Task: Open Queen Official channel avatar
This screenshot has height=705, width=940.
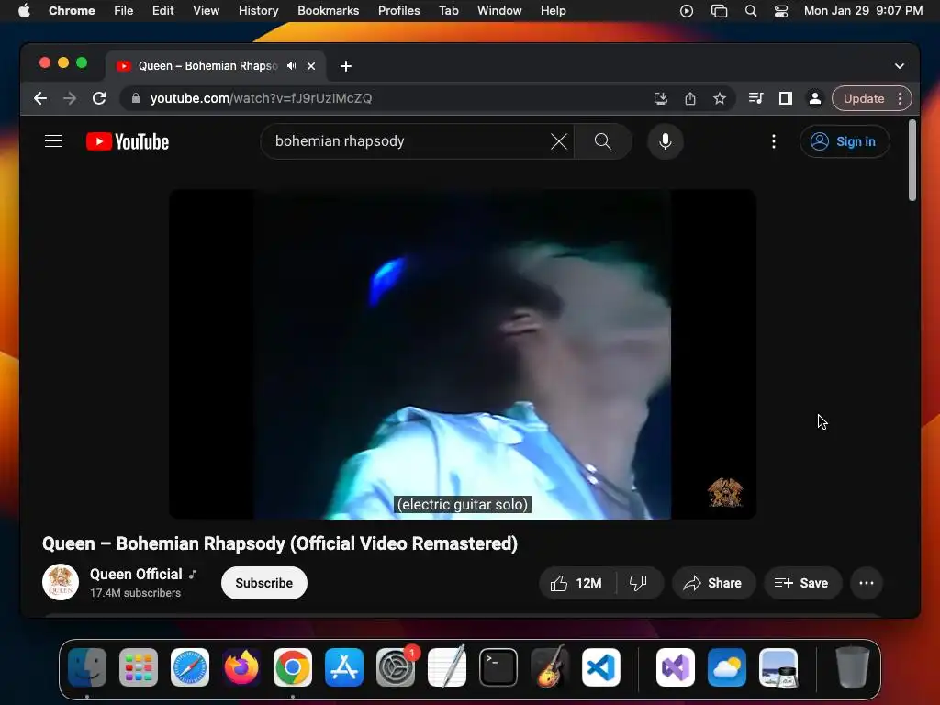Action: coord(61,582)
